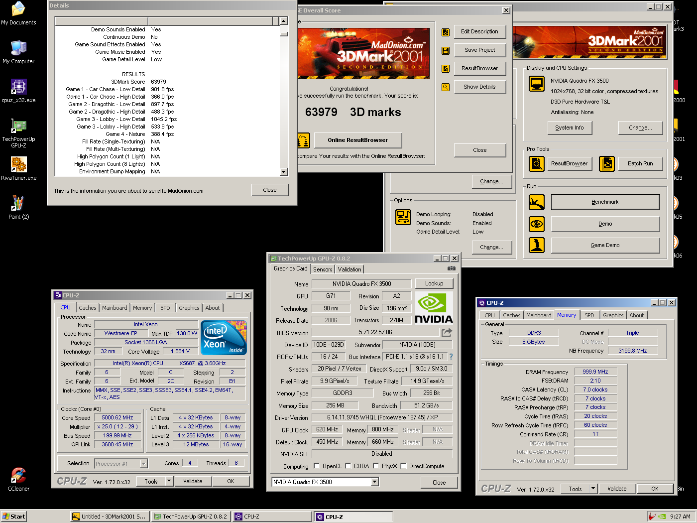Open My Documents desktop icon
The width and height of the screenshot is (697, 523).
tap(18, 13)
